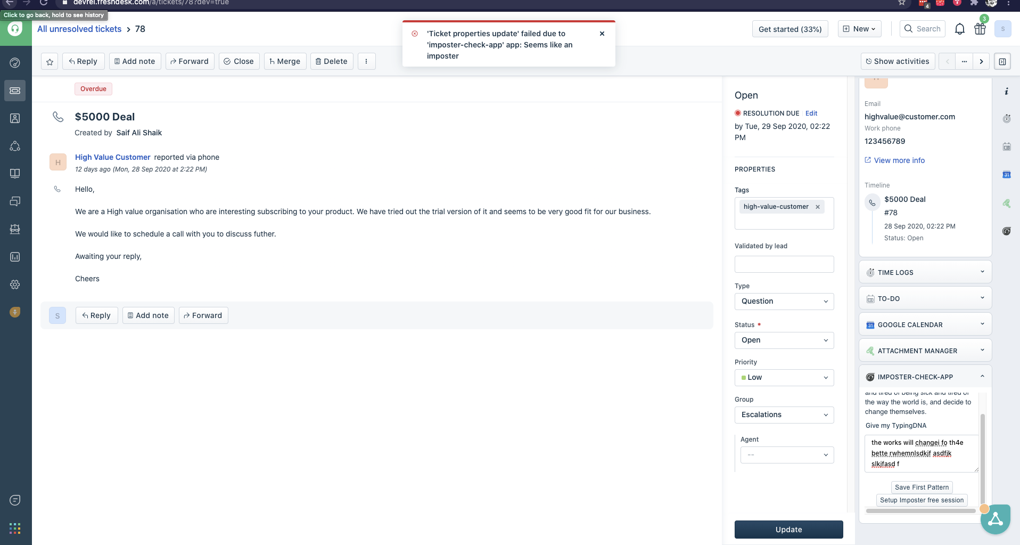Open imposter-check-app icon in right rail

pos(1006,231)
